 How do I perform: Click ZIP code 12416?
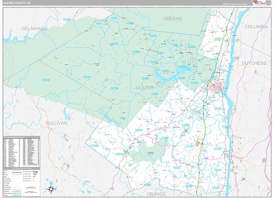tap(153, 36)
